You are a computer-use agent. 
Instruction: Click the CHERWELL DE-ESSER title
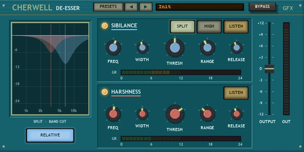coord(46,8)
